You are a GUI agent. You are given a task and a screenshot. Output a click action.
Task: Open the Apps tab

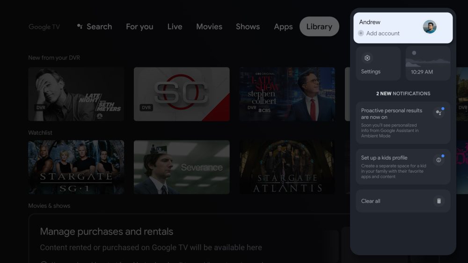pos(283,27)
